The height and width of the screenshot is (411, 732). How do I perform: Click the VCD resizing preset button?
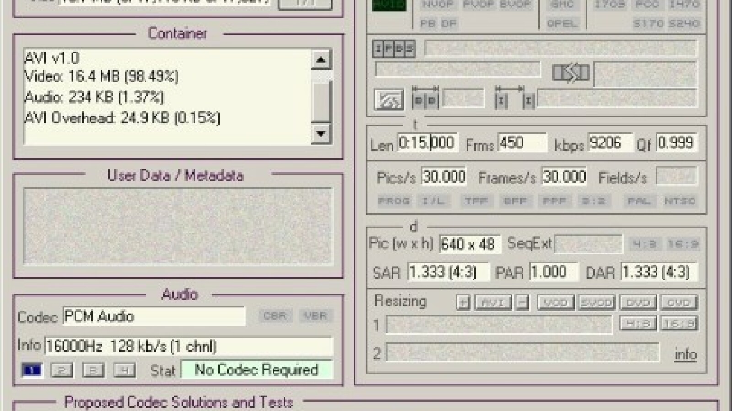555,302
